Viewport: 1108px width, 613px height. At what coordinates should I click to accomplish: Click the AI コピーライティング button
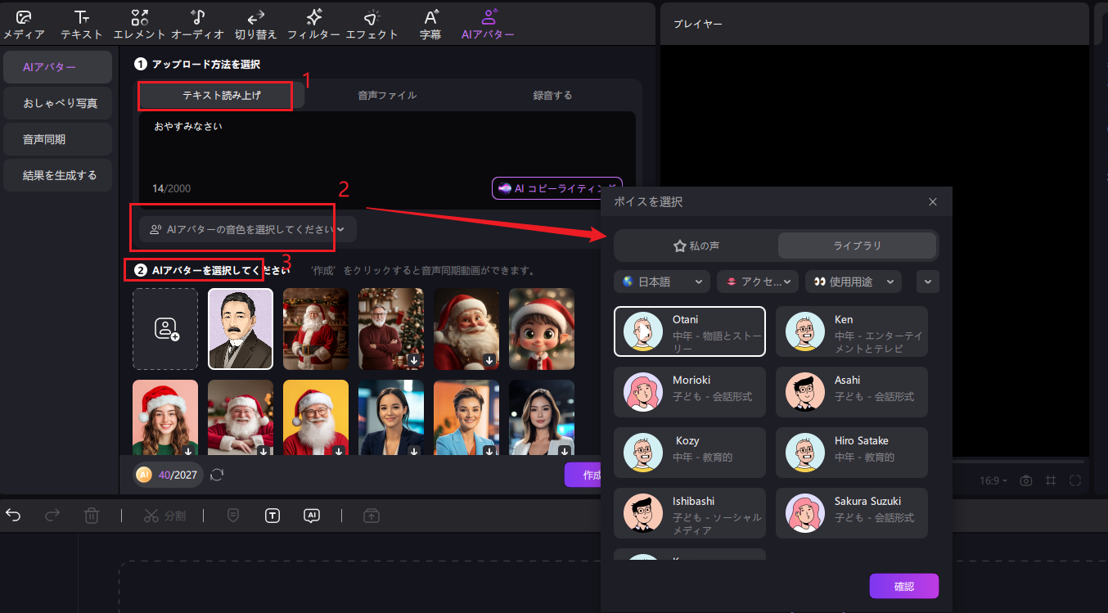(556, 188)
